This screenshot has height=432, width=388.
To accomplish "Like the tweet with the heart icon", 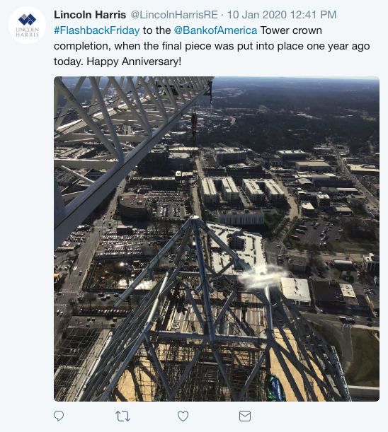I will tap(183, 416).
